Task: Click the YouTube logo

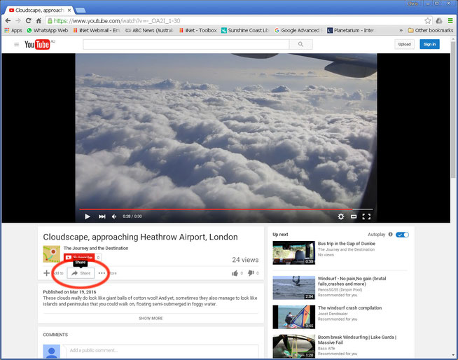Action: click(x=37, y=44)
